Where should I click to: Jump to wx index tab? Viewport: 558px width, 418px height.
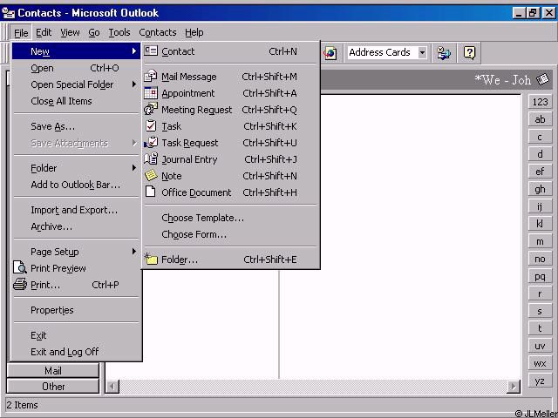click(x=540, y=363)
